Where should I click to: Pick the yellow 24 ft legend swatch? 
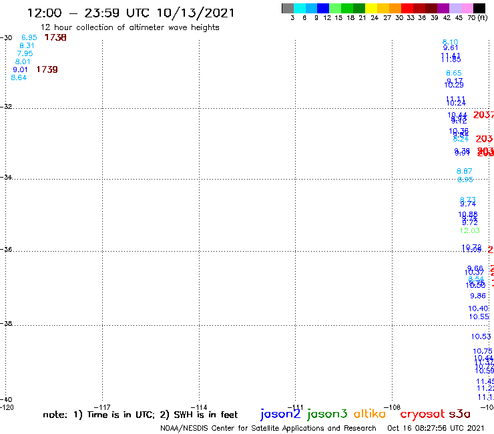(371, 8)
